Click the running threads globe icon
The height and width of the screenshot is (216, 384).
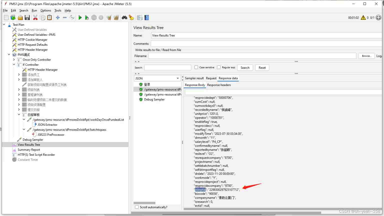(378, 17)
